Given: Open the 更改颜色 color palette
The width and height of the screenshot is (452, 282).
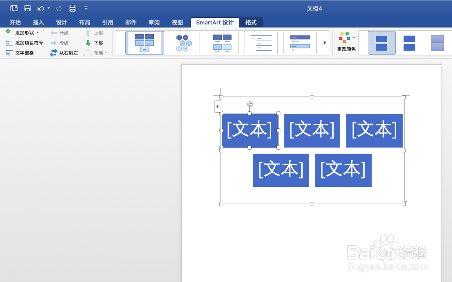Looking at the screenshot, I should tap(346, 42).
